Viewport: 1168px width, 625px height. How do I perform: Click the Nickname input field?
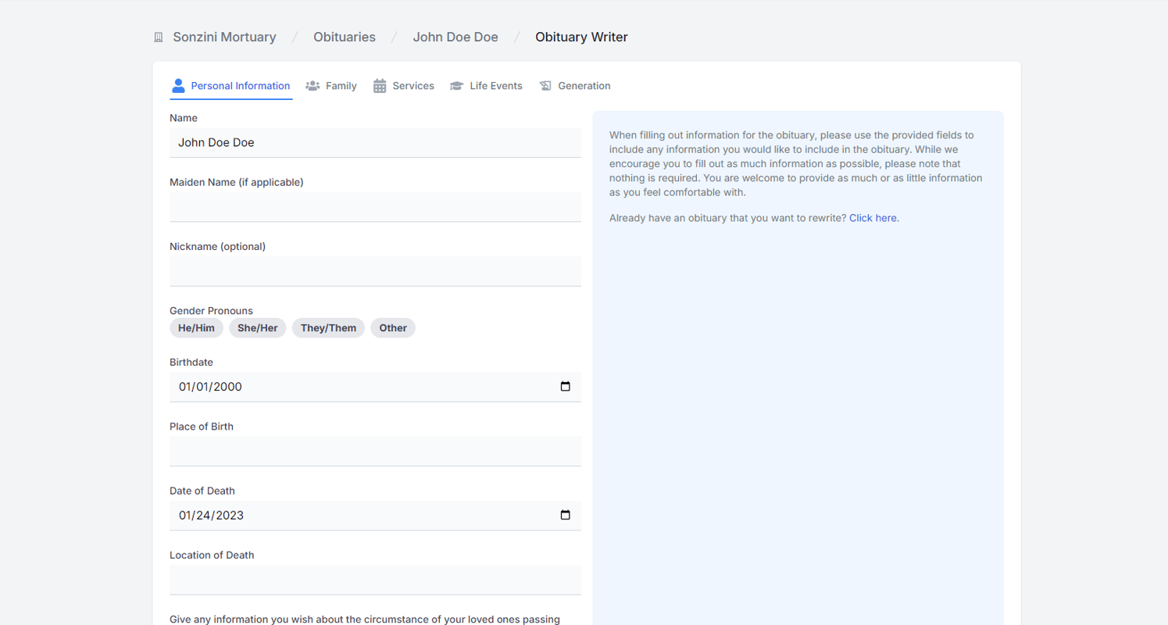pos(375,271)
